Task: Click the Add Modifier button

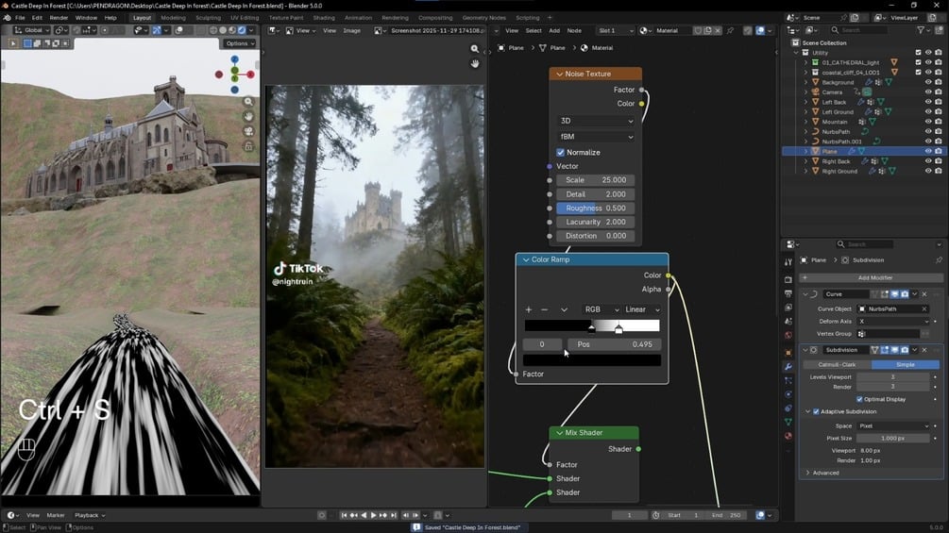Action: [x=871, y=277]
